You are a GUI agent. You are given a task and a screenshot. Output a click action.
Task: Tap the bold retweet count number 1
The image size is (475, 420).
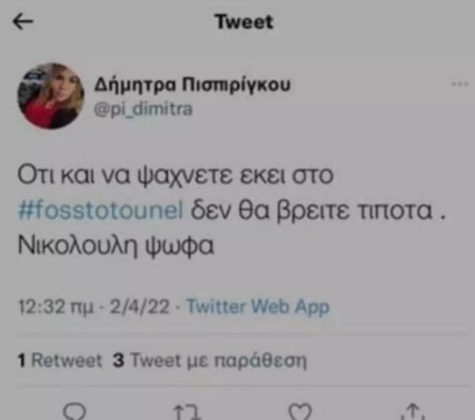click(21, 361)
